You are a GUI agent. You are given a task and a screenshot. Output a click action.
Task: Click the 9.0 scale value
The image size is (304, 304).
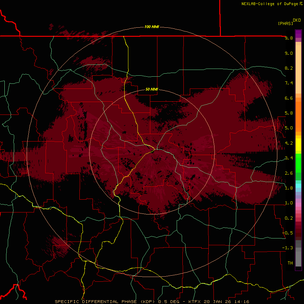click(x=289, y=53)
